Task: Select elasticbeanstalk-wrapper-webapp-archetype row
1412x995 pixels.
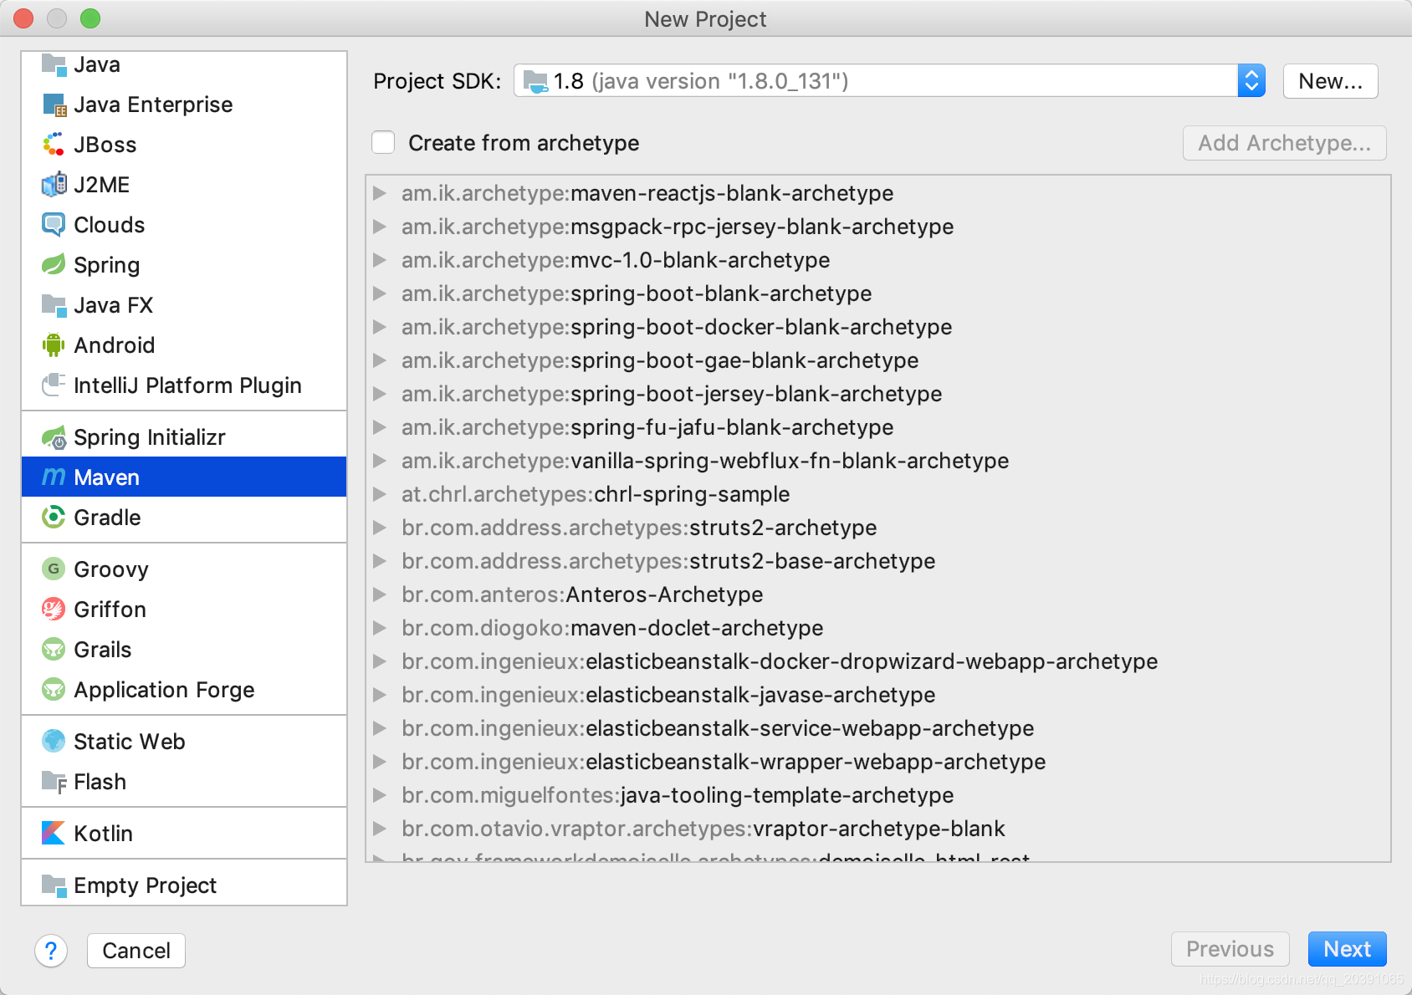Action: 877,762
